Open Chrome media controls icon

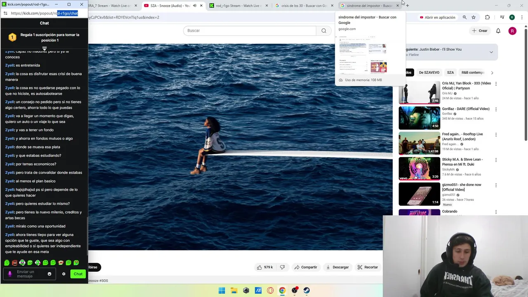(502, 17)
